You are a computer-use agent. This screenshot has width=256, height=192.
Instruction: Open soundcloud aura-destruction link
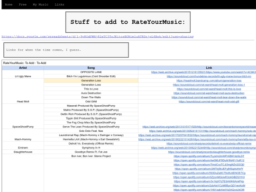[x=209, y=93]
